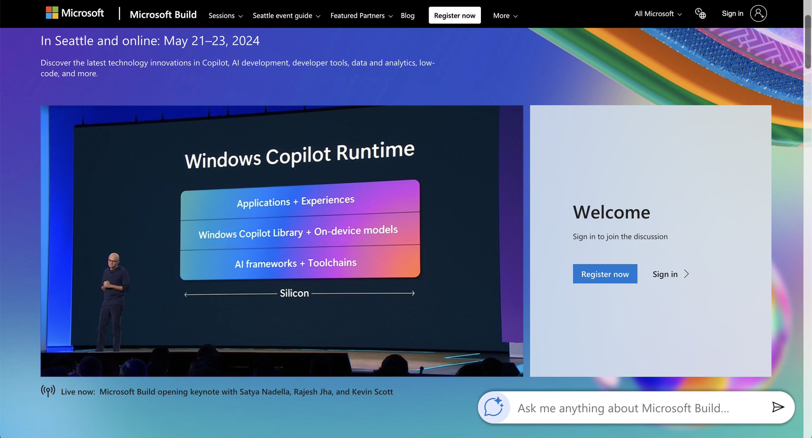Click Sign in text in the header
Viewport: 812px width, 438px height.
tap(732, 13)
